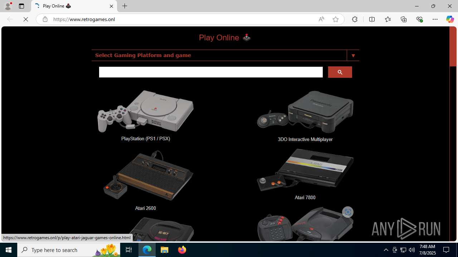
Task: Open the tab actions menu
Action: tap(21, 6)
